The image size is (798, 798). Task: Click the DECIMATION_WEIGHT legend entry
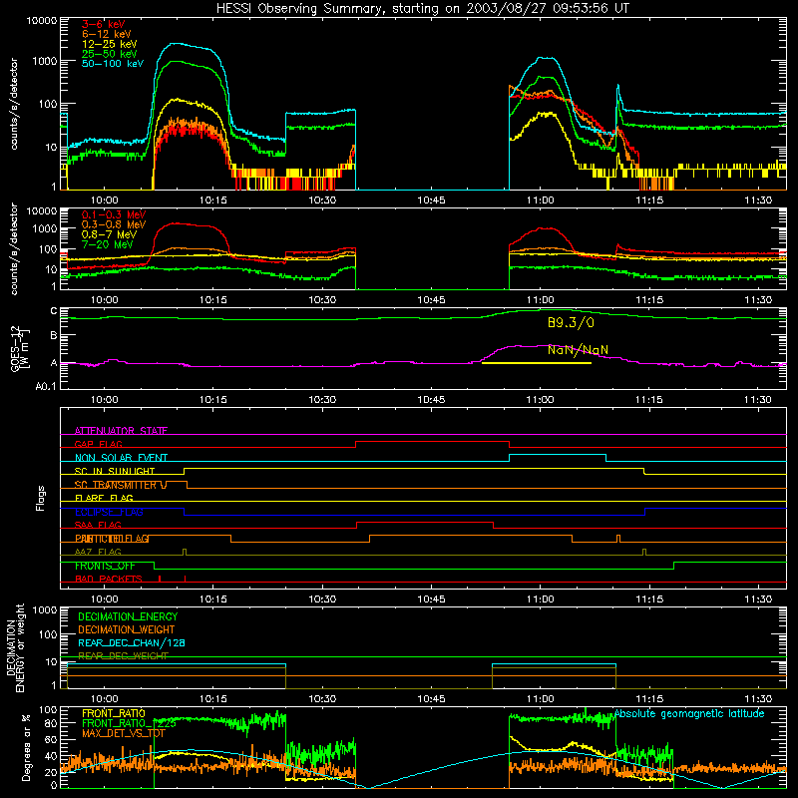127,629
